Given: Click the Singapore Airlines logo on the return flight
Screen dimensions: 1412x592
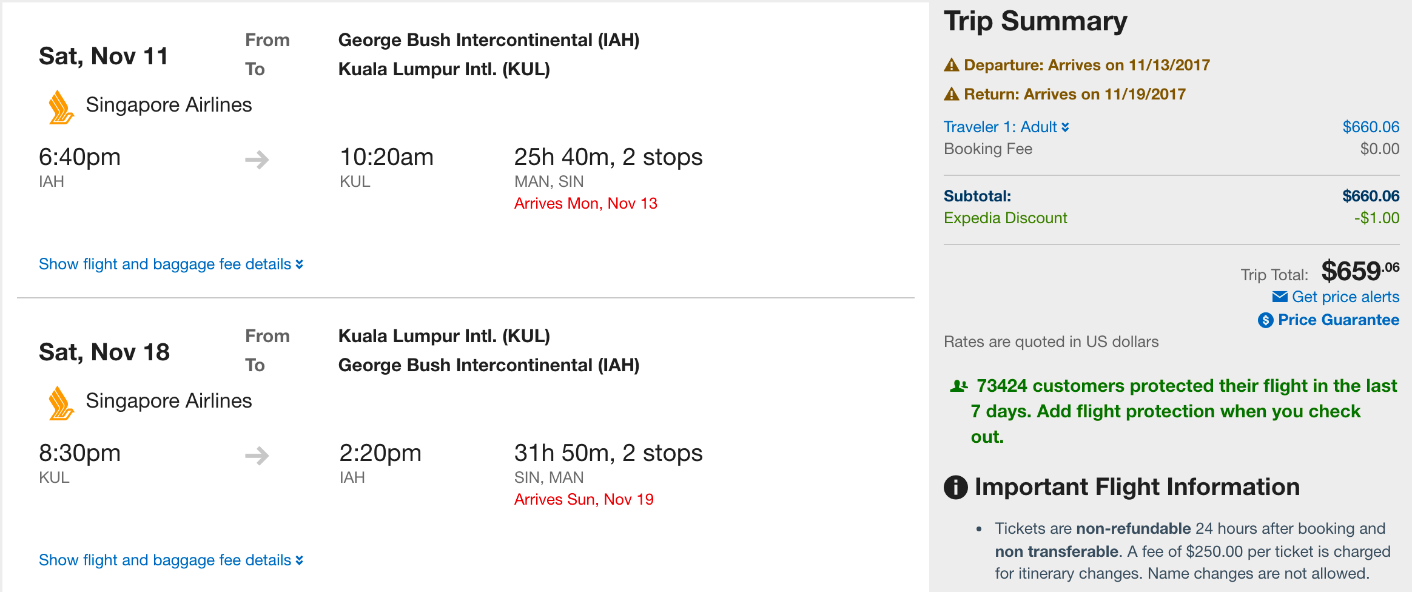Looking at the screenshot, I should pyautogui.click(x=61, y=403).
